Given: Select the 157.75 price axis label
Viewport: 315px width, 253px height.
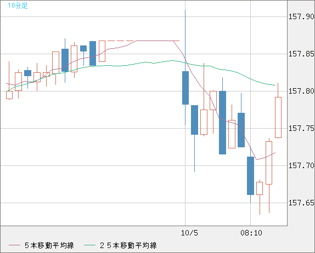Looking at the screenshot, I should click(x=301, y=128).
